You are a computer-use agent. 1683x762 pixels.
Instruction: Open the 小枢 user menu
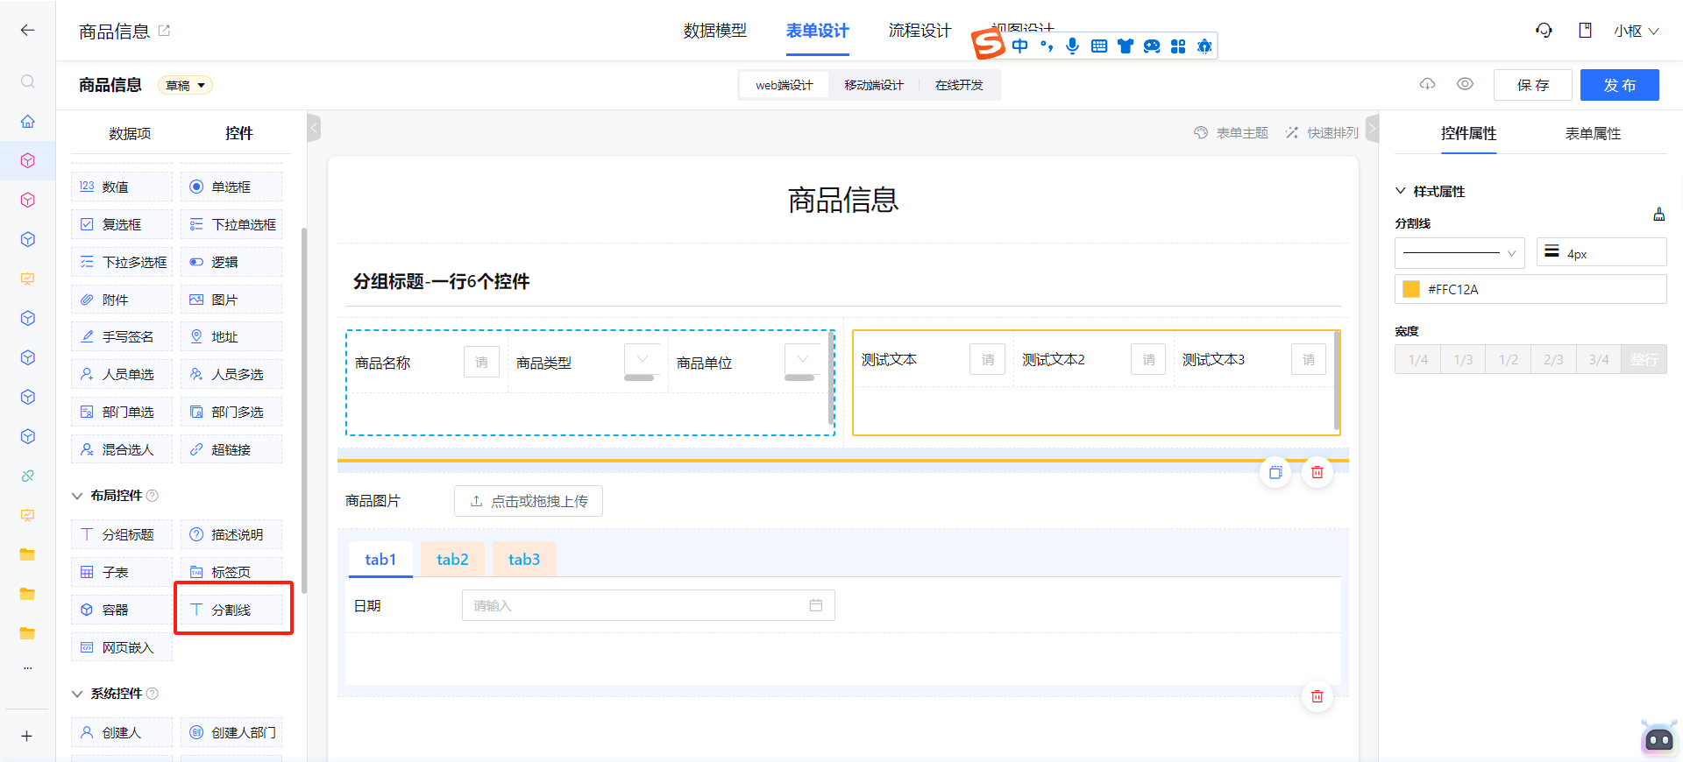(x=1636, y=31)
